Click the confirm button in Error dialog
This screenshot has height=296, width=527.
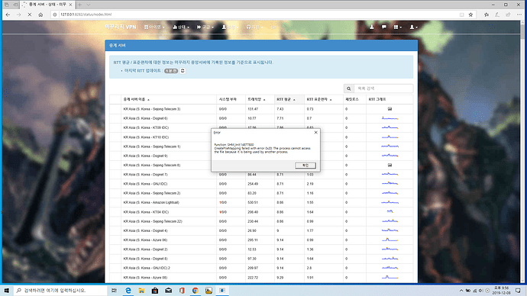(306, 166)
